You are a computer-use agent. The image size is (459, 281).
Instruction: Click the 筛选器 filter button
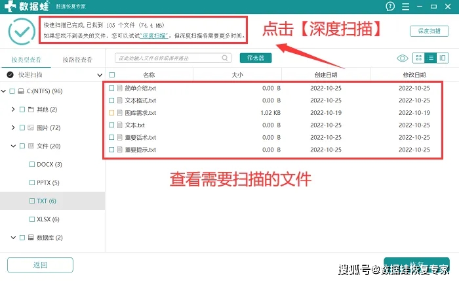(255, 58)
